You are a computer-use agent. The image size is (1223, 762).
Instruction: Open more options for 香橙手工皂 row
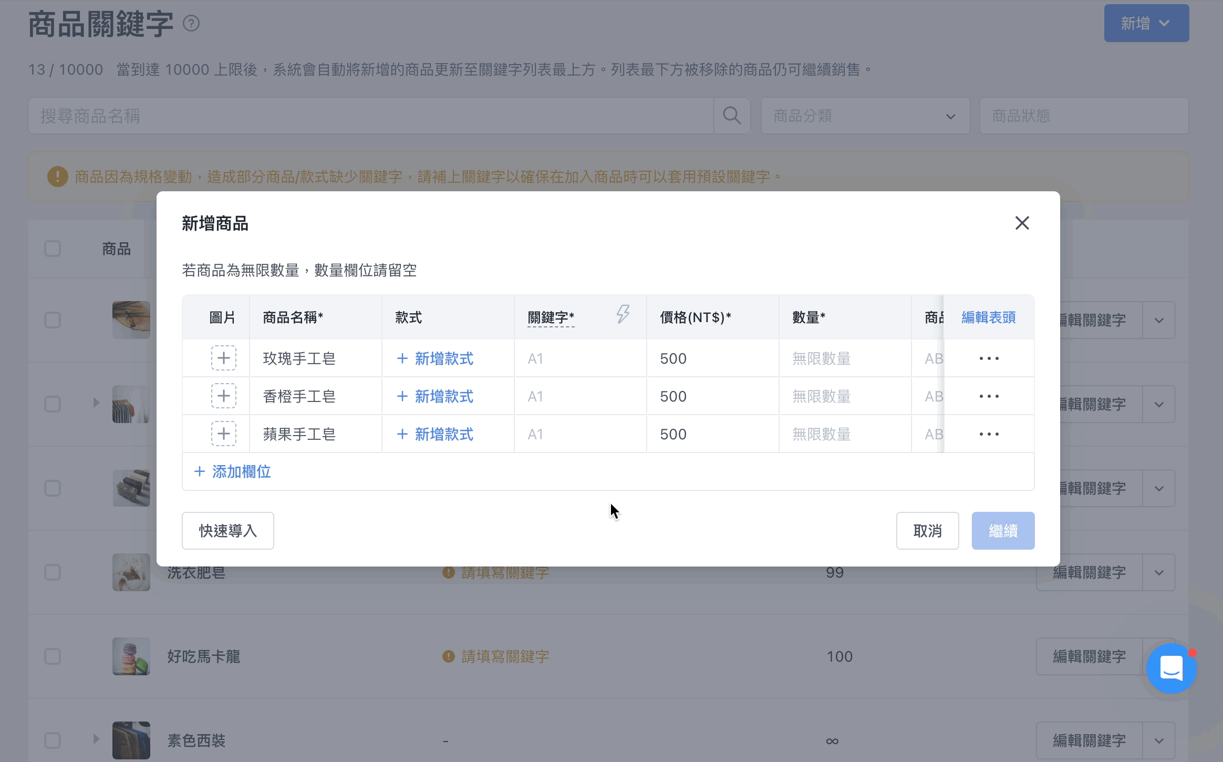tap(989, 396)
